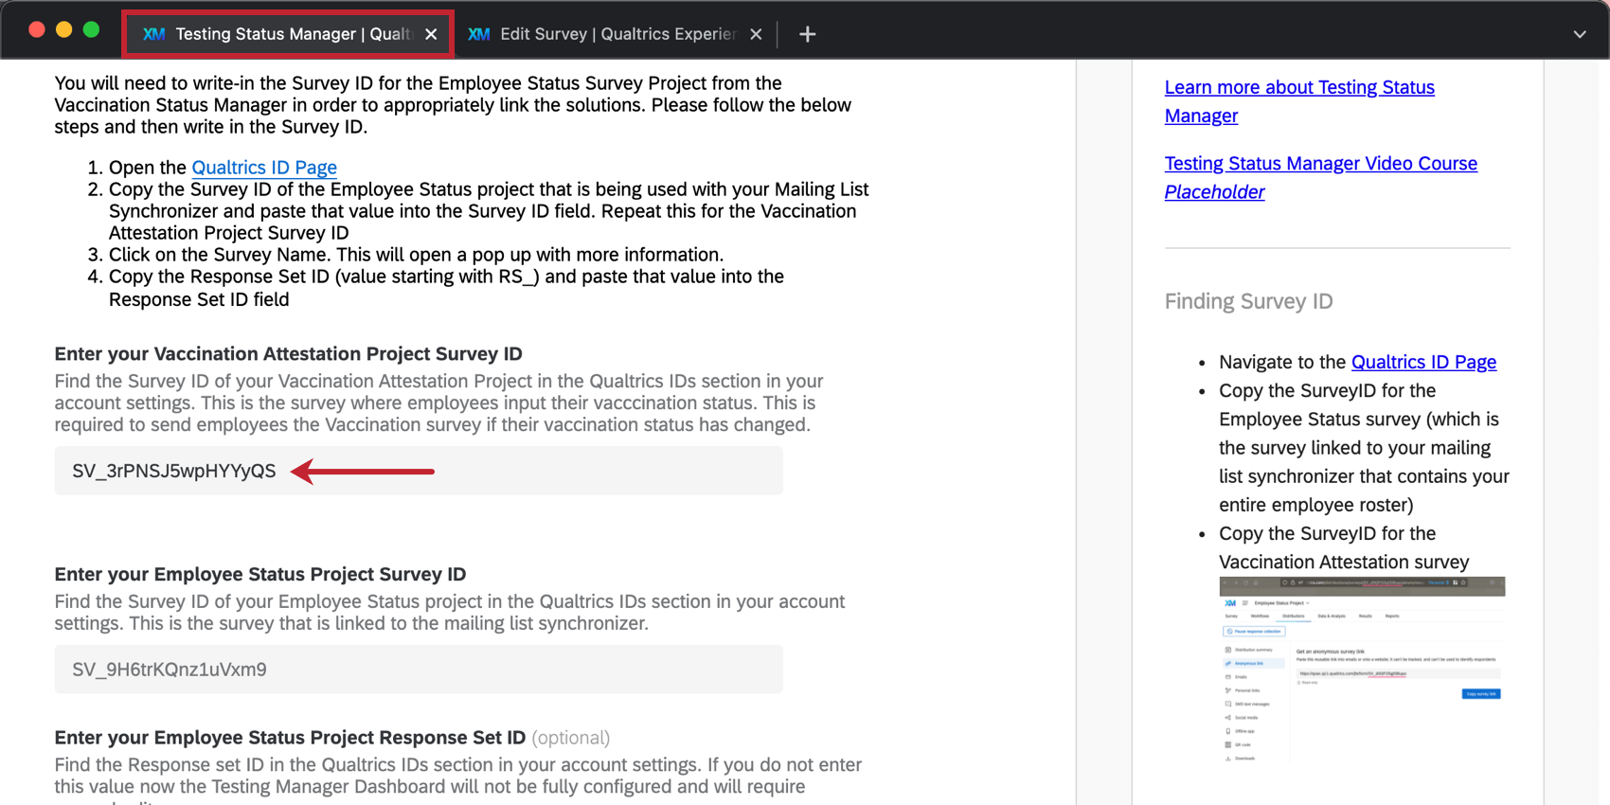Expand the tab list chevron

click(x=1580, y=34)
